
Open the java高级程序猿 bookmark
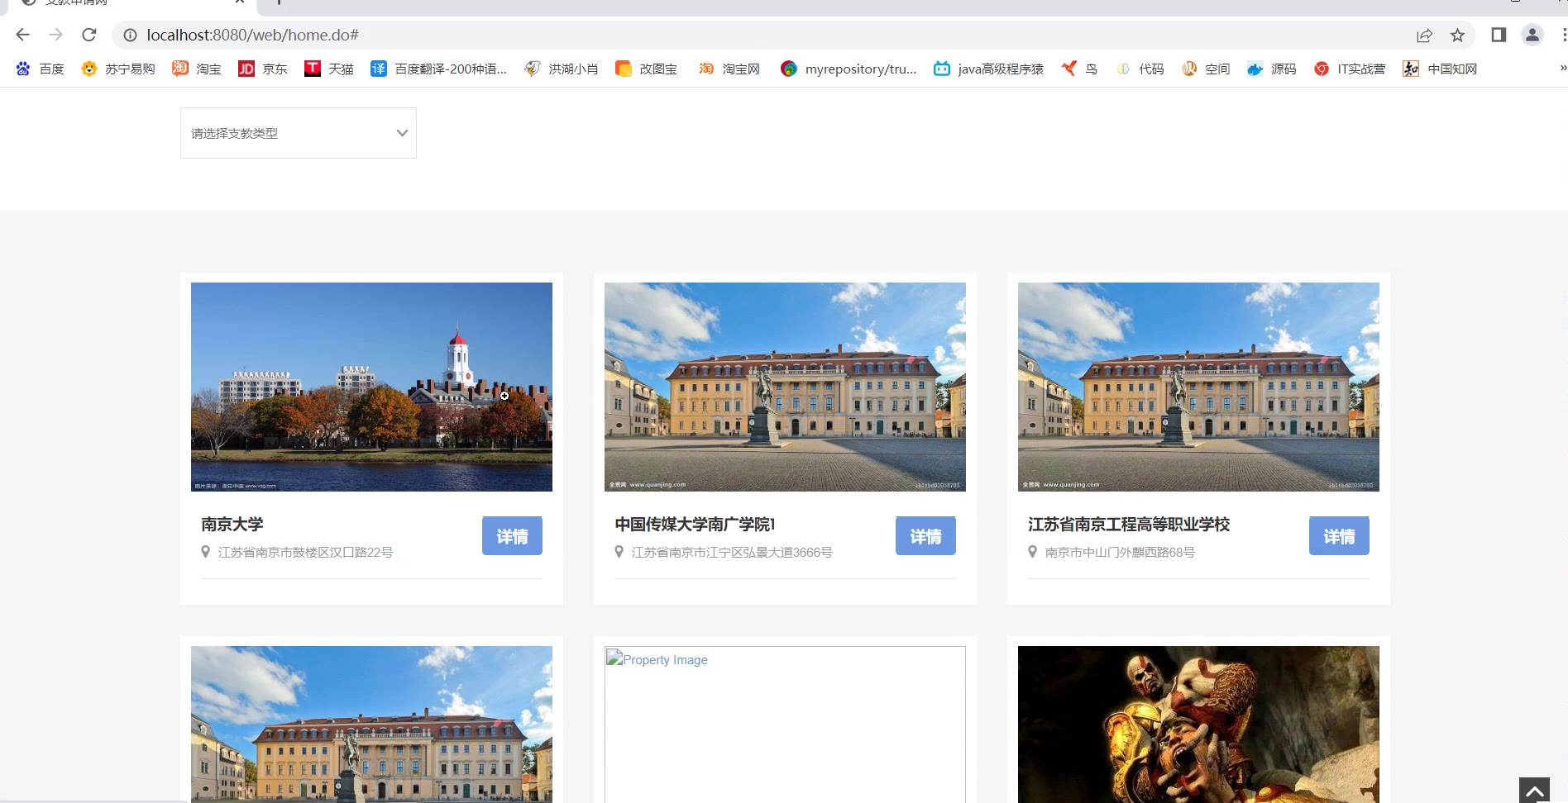988,69
